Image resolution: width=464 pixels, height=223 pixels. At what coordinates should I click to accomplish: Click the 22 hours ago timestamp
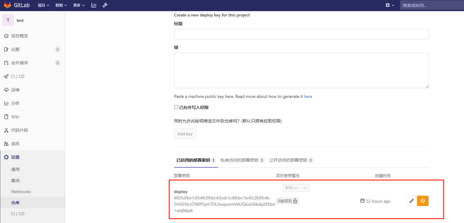(x=378, y=201)
